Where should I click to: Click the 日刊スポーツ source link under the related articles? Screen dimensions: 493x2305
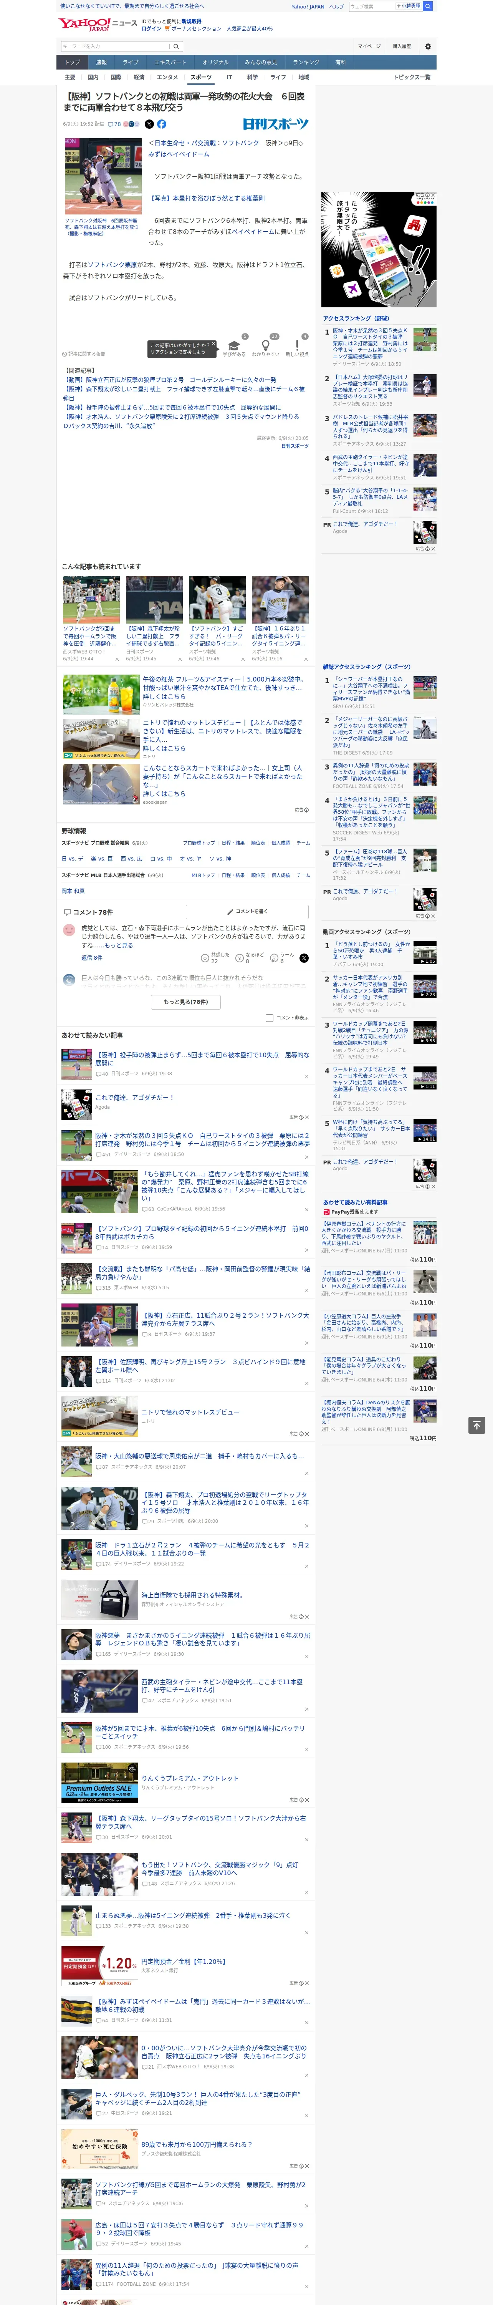pyautogui.click(x=295, y=446)
